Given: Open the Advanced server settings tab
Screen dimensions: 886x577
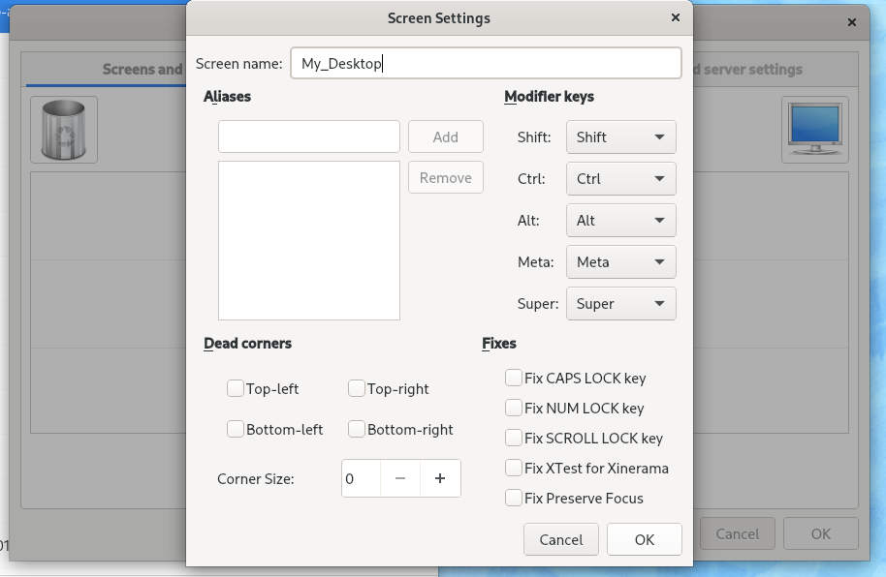Looking at the screenshot, I should click(746, 69).
